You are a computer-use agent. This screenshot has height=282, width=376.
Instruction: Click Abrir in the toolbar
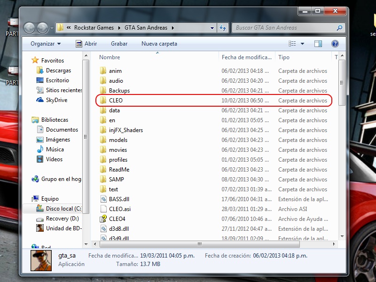tap(86, 44)
